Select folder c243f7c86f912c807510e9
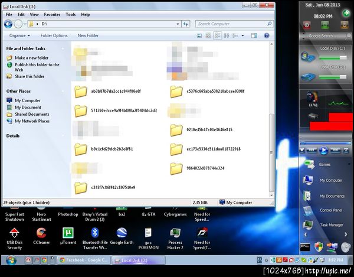 pyautogui.click(x=105, y=187)
